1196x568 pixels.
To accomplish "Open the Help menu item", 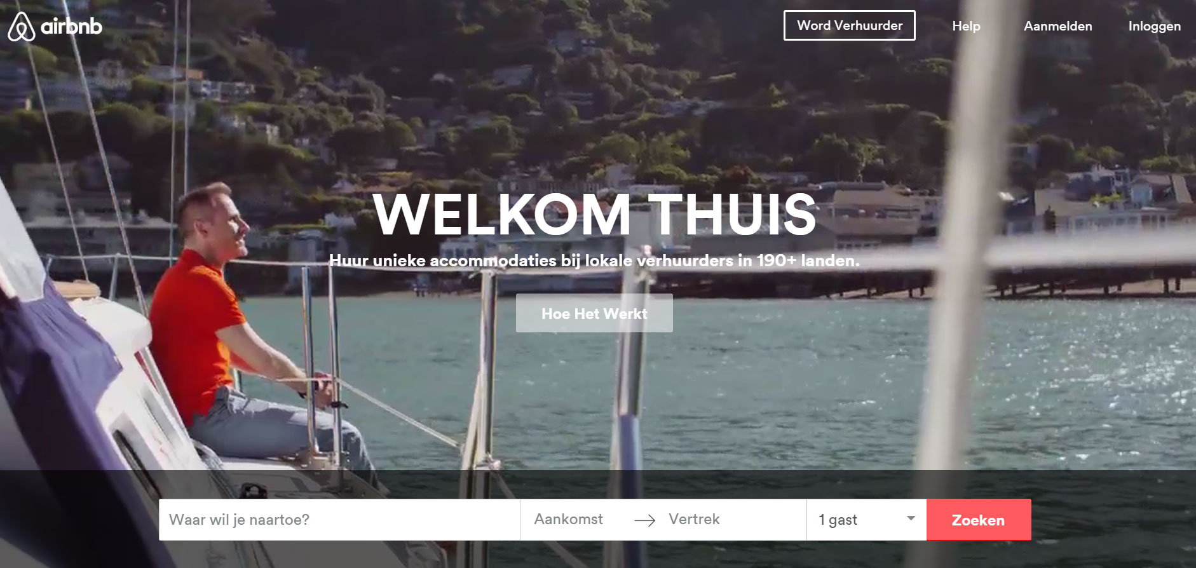I will (x=966, y=26).
